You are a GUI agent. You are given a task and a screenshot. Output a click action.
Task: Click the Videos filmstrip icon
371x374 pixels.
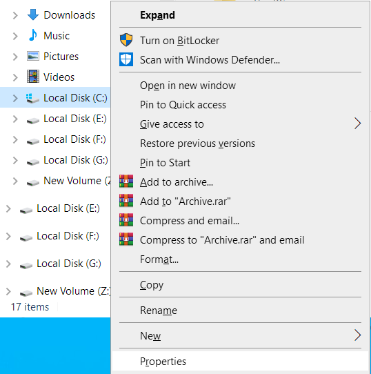pyautogui.click(x=33, y=77)
